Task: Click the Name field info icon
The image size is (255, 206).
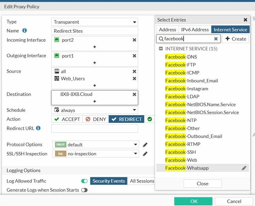Action: [25, 31]
